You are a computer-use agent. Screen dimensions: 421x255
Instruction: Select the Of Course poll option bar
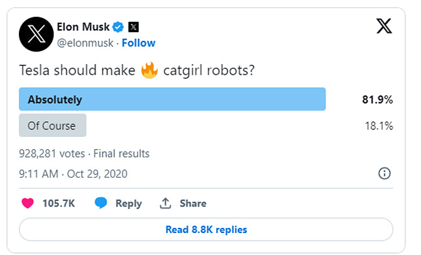click(52, 126)
